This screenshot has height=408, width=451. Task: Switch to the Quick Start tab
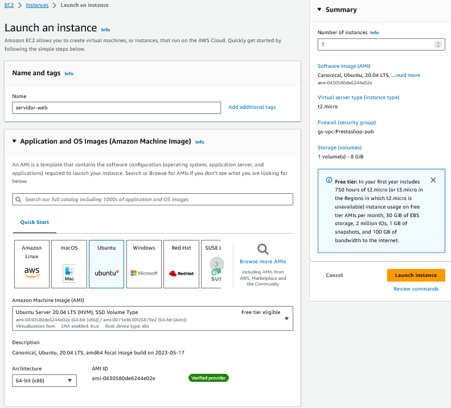(x=35, y=222)
